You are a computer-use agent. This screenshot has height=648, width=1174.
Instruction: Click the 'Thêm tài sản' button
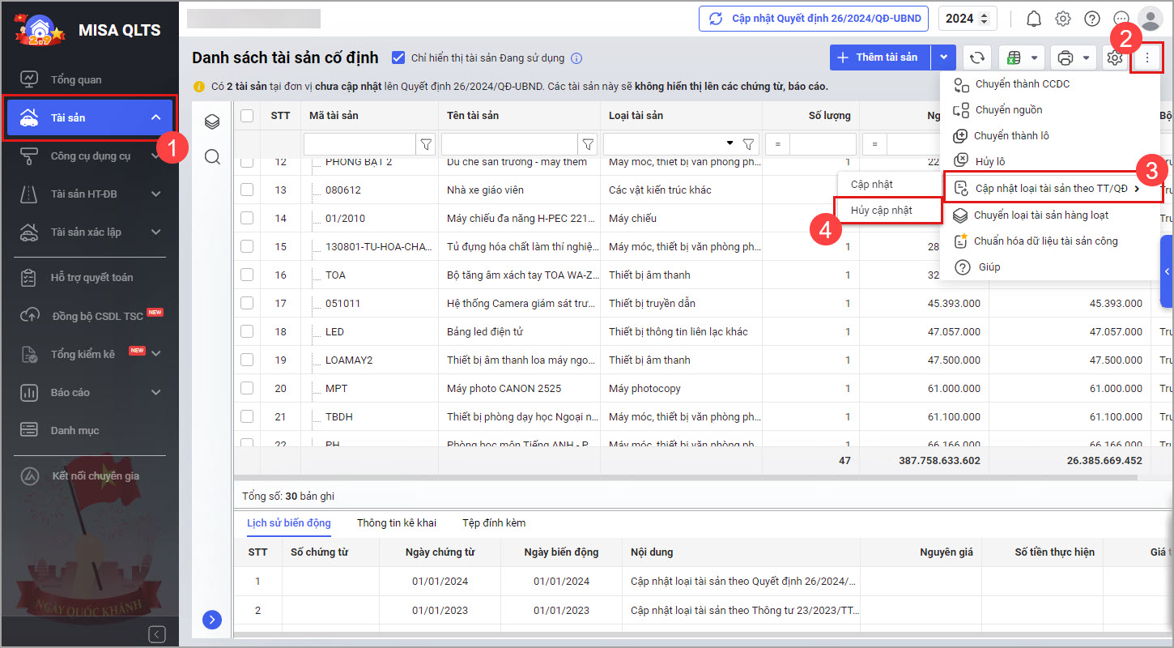coord(879,58)
